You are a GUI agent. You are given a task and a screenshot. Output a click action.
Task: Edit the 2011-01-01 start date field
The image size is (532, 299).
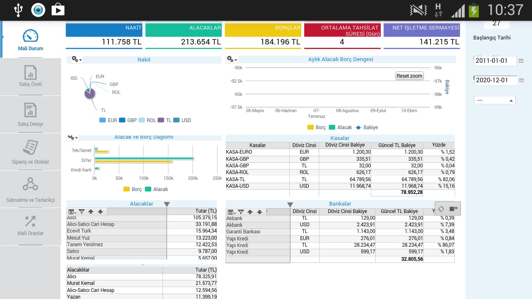(x=495, y=61)
